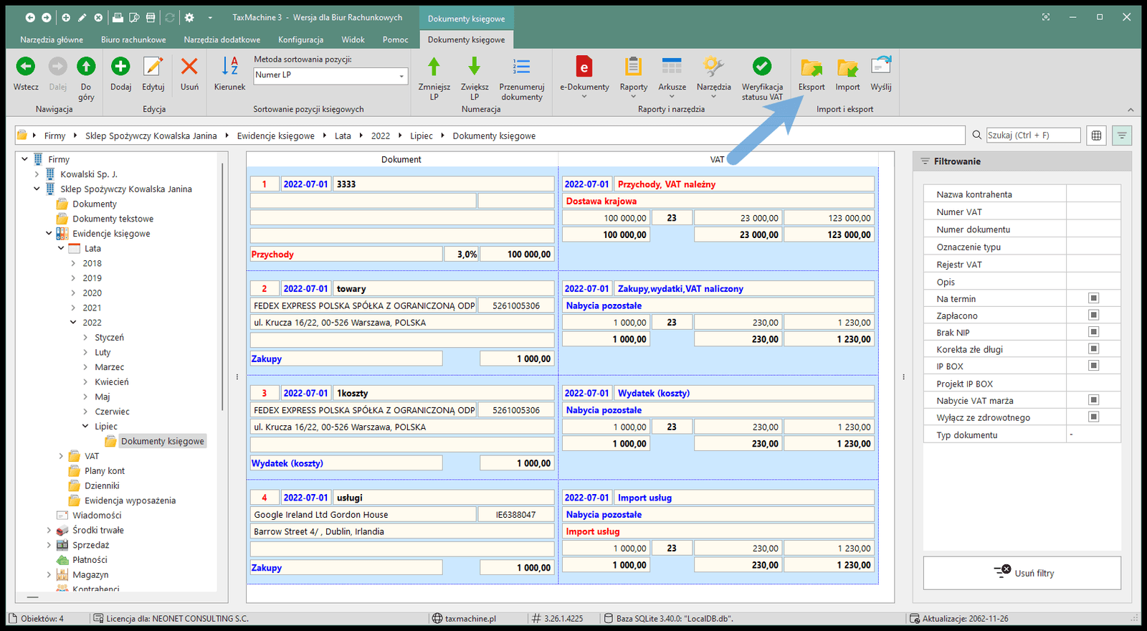Toggle the IP BOX filter checkbox
The height and width of the screenshot is (631, 1147).
click(x=1093, y=366)
